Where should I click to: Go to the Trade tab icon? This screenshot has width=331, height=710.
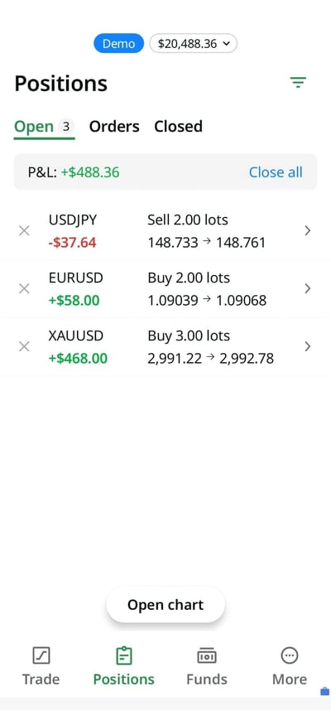point(41,655)
